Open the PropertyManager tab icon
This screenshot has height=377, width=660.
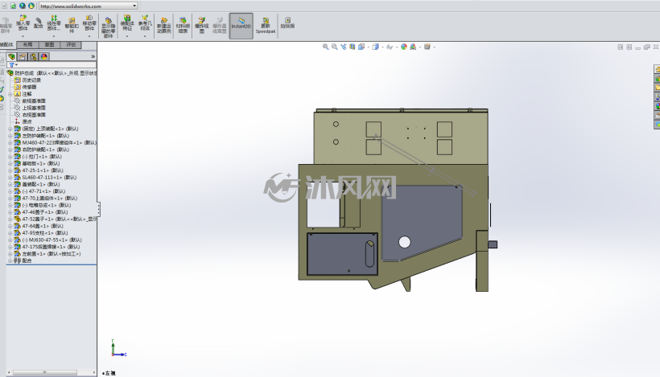(x=23, y=56)
